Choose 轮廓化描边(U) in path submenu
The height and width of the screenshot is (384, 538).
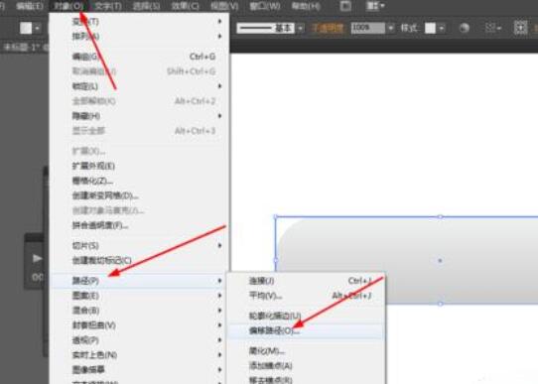click(x=306, y=316)
